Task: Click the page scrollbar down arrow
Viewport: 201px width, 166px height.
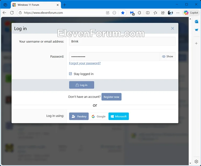Action: [x=190, y=163]
